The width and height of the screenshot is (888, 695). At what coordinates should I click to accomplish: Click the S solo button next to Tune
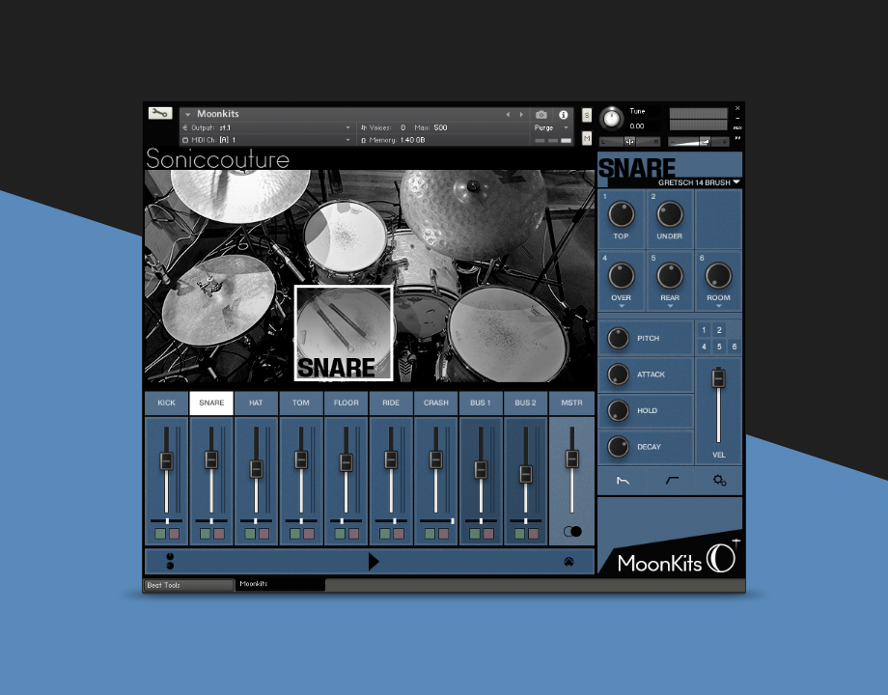(x=587, y=115)
